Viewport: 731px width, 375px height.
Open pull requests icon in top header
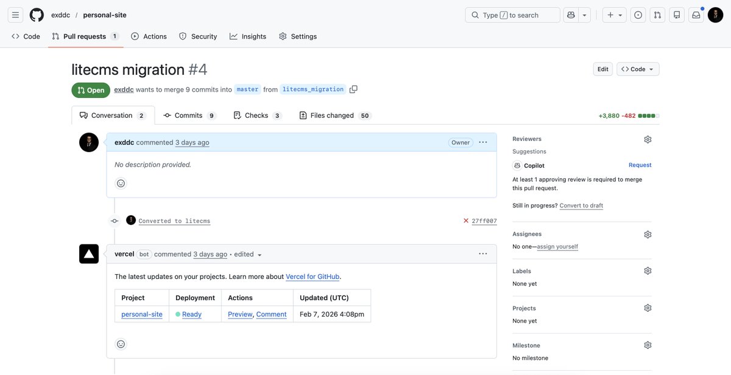pos(657,15)
